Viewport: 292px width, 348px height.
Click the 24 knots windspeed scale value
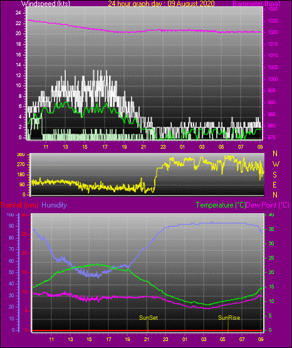click(x=18, y=13)
